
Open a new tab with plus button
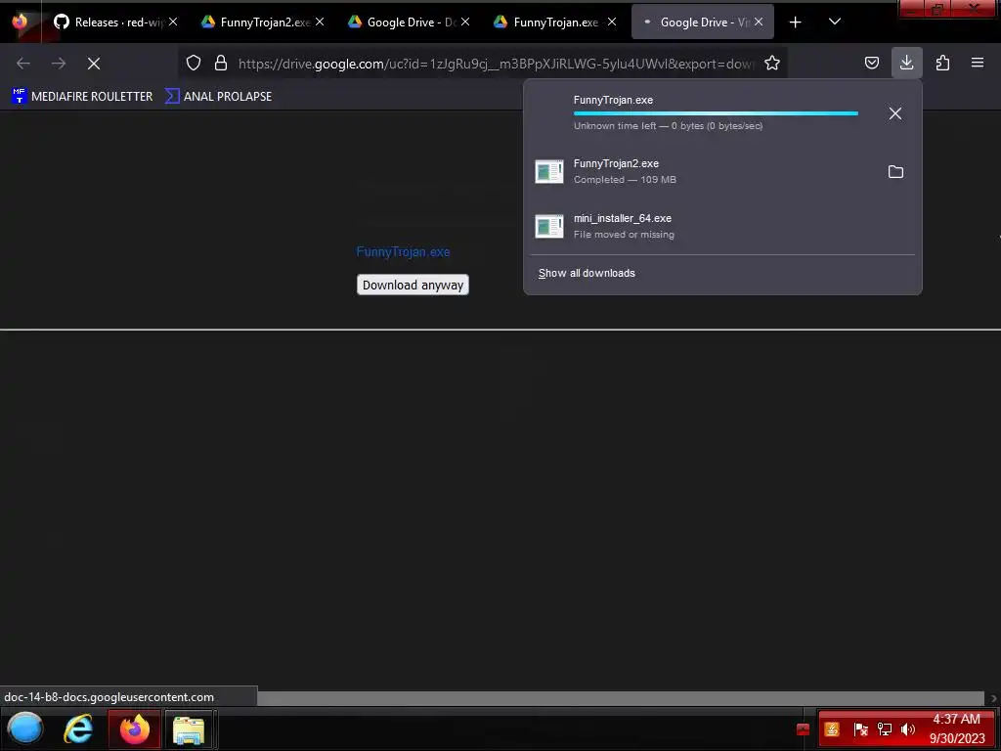coord(795,22)
